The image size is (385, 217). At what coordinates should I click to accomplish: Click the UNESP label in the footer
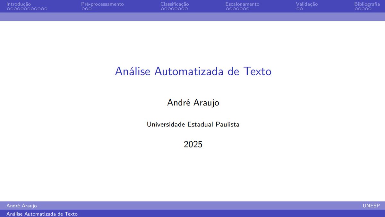(x=371, y=206)
